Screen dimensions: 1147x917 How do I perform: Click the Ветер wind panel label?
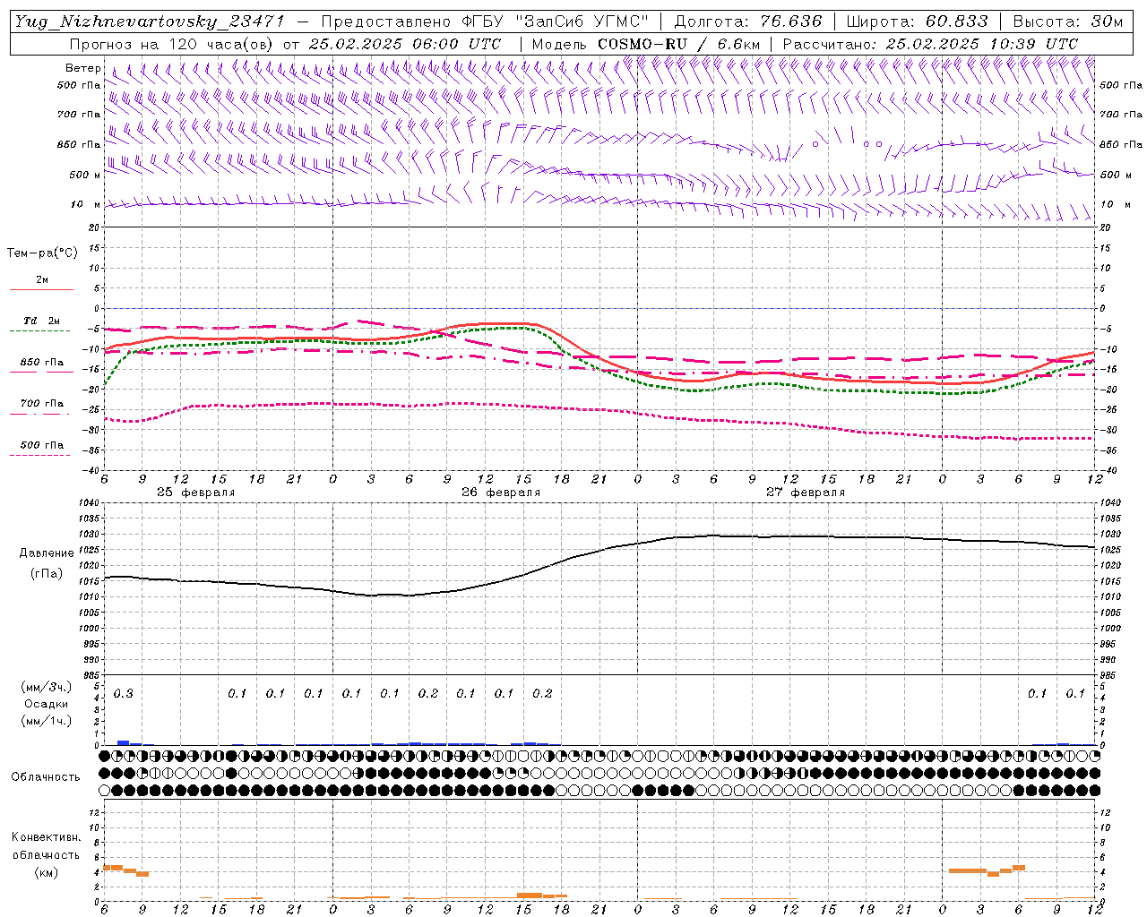click(x=83, y=68)
